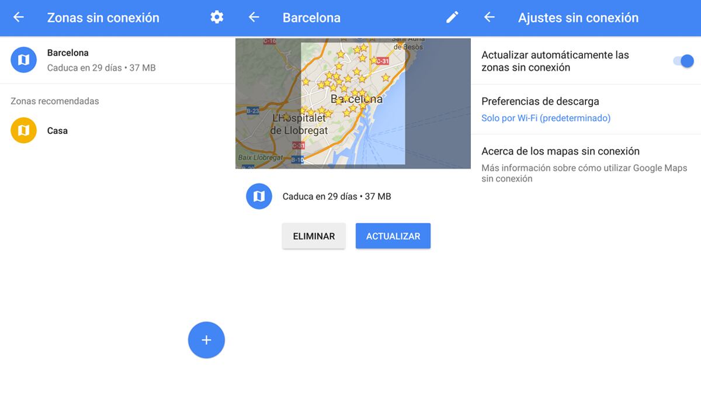Click the map icon beside Caduca en 29 días
Image resolution: width=701 pixels, height=409 pixels.
259,196
